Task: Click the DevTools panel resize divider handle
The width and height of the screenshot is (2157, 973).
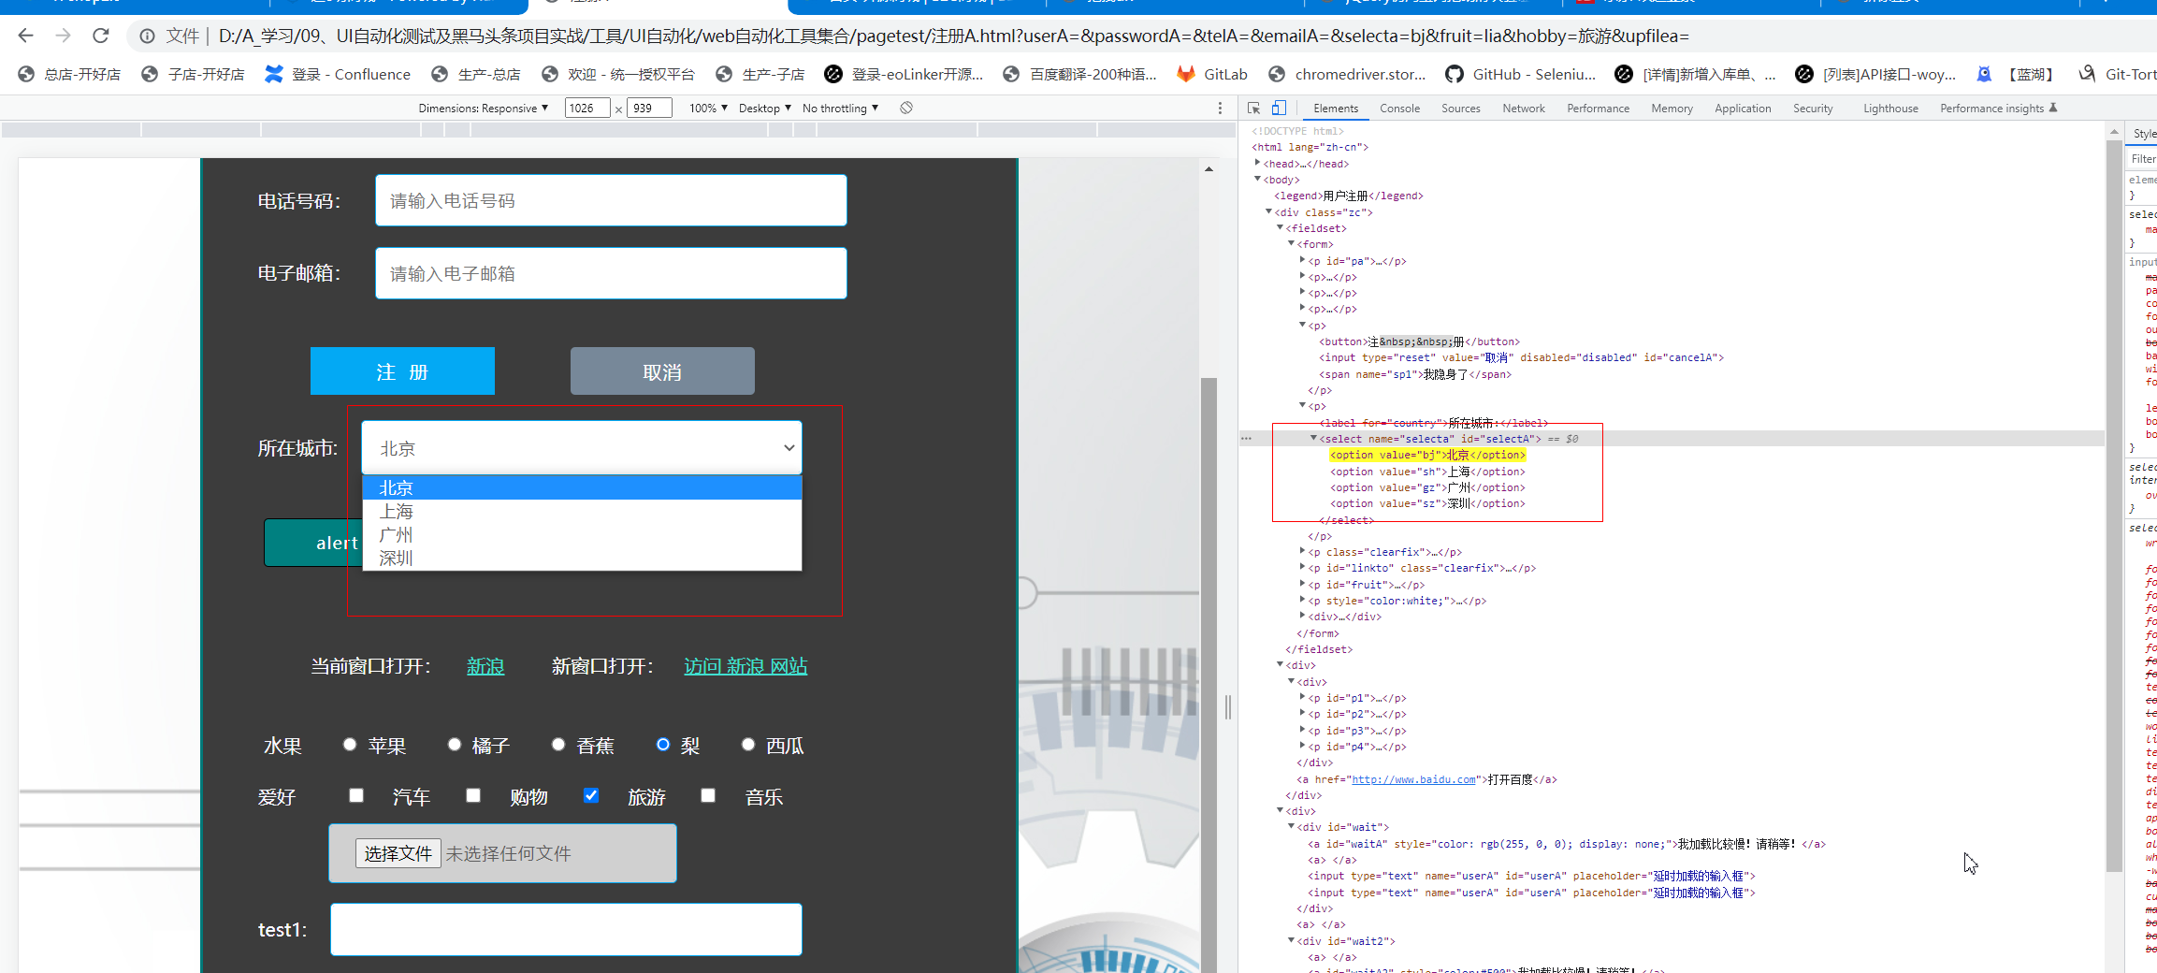Action: 1228,707
